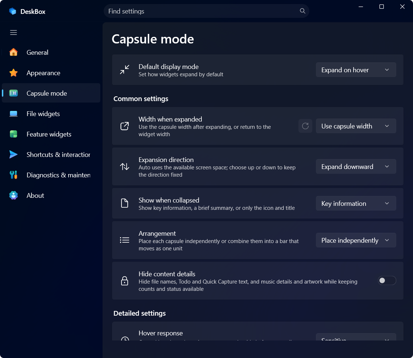Minimize the DeskBox window
This screenshot has width=413, height=358.
click(x=361, y=7)
